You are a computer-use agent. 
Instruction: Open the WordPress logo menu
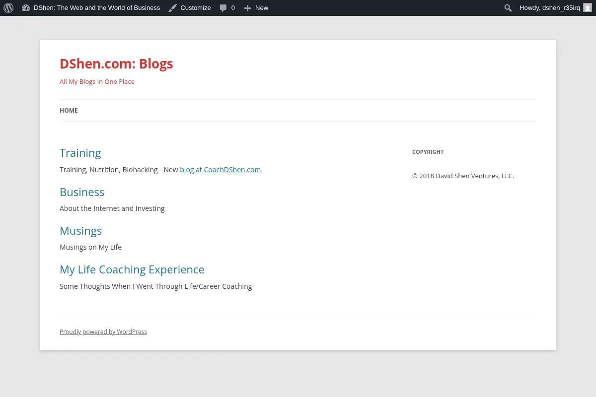point(8,8)
